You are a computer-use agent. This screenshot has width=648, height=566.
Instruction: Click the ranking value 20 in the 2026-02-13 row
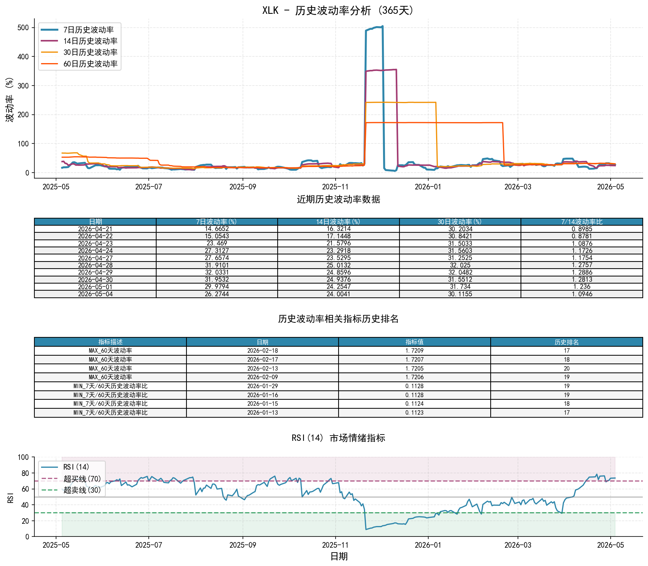[567, 368]
